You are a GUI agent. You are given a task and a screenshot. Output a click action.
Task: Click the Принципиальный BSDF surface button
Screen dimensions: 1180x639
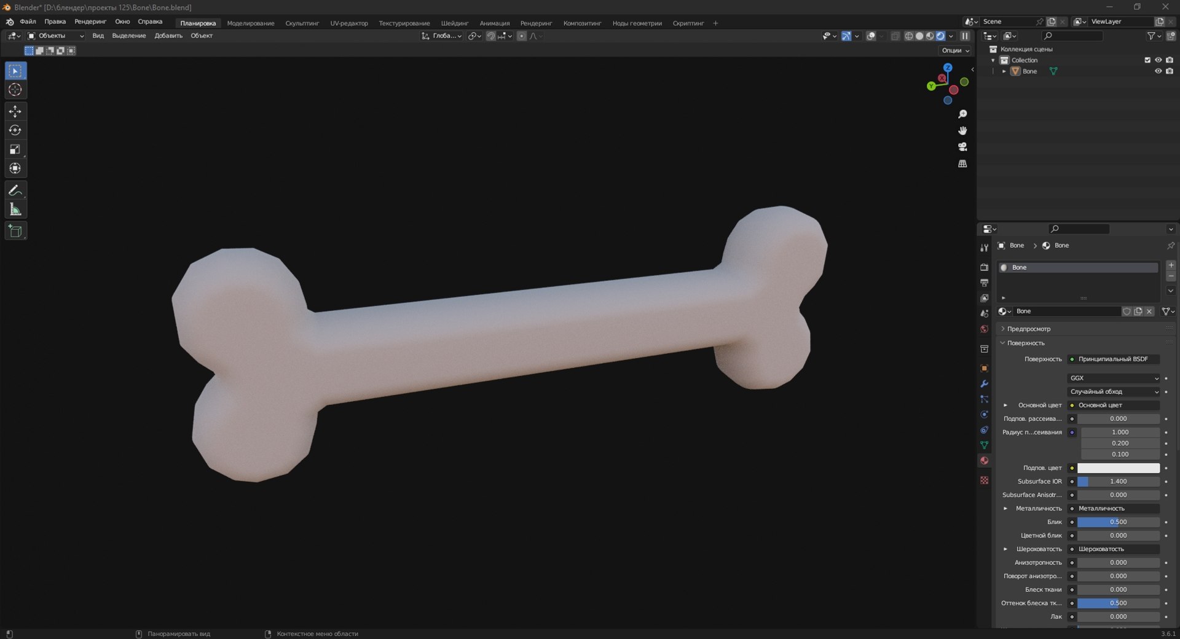pos(1114,359)
